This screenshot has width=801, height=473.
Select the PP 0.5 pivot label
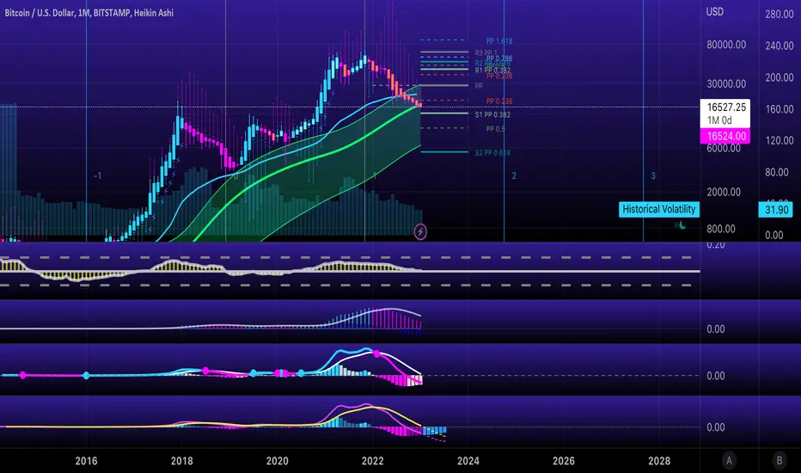point(495,129)
